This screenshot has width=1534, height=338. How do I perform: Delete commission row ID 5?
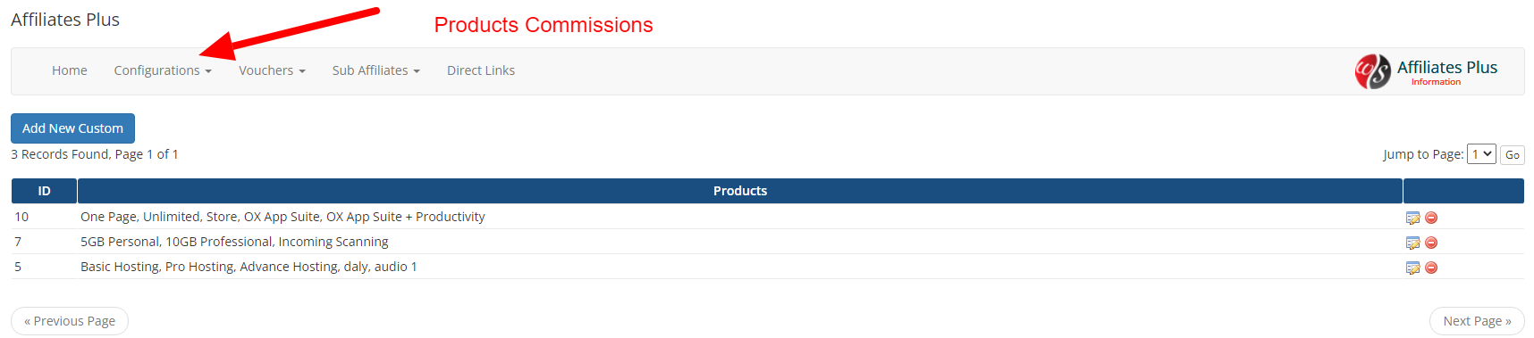coord(1431,268)
